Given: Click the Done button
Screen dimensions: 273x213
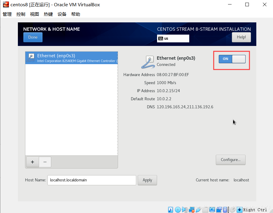Looking at the screenshot, I should click(x=33, y=37).
